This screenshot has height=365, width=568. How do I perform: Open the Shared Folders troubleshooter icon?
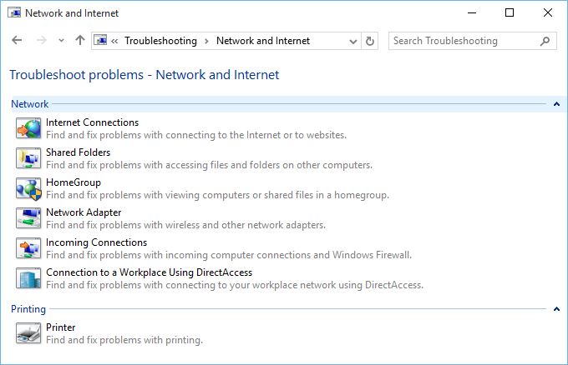click(x=28, y=158)
